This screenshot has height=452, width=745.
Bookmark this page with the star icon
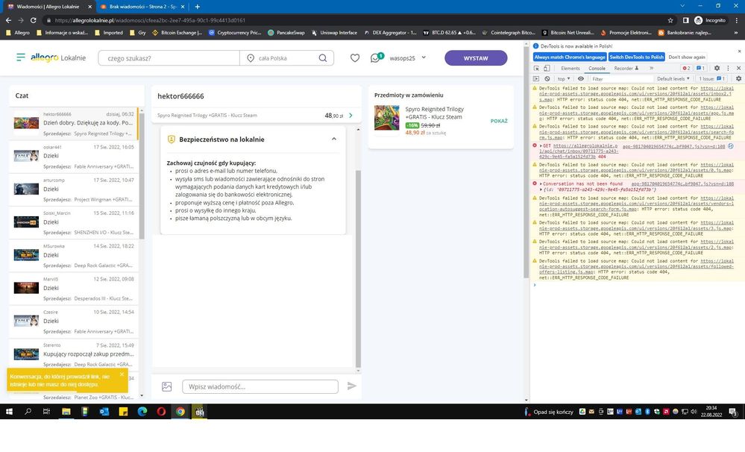tap(670, 20)
